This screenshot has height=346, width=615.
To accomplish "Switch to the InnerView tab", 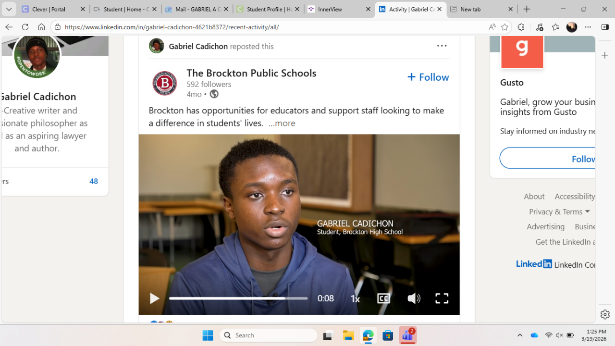I will pyautogui.click(x=339, y=9).
